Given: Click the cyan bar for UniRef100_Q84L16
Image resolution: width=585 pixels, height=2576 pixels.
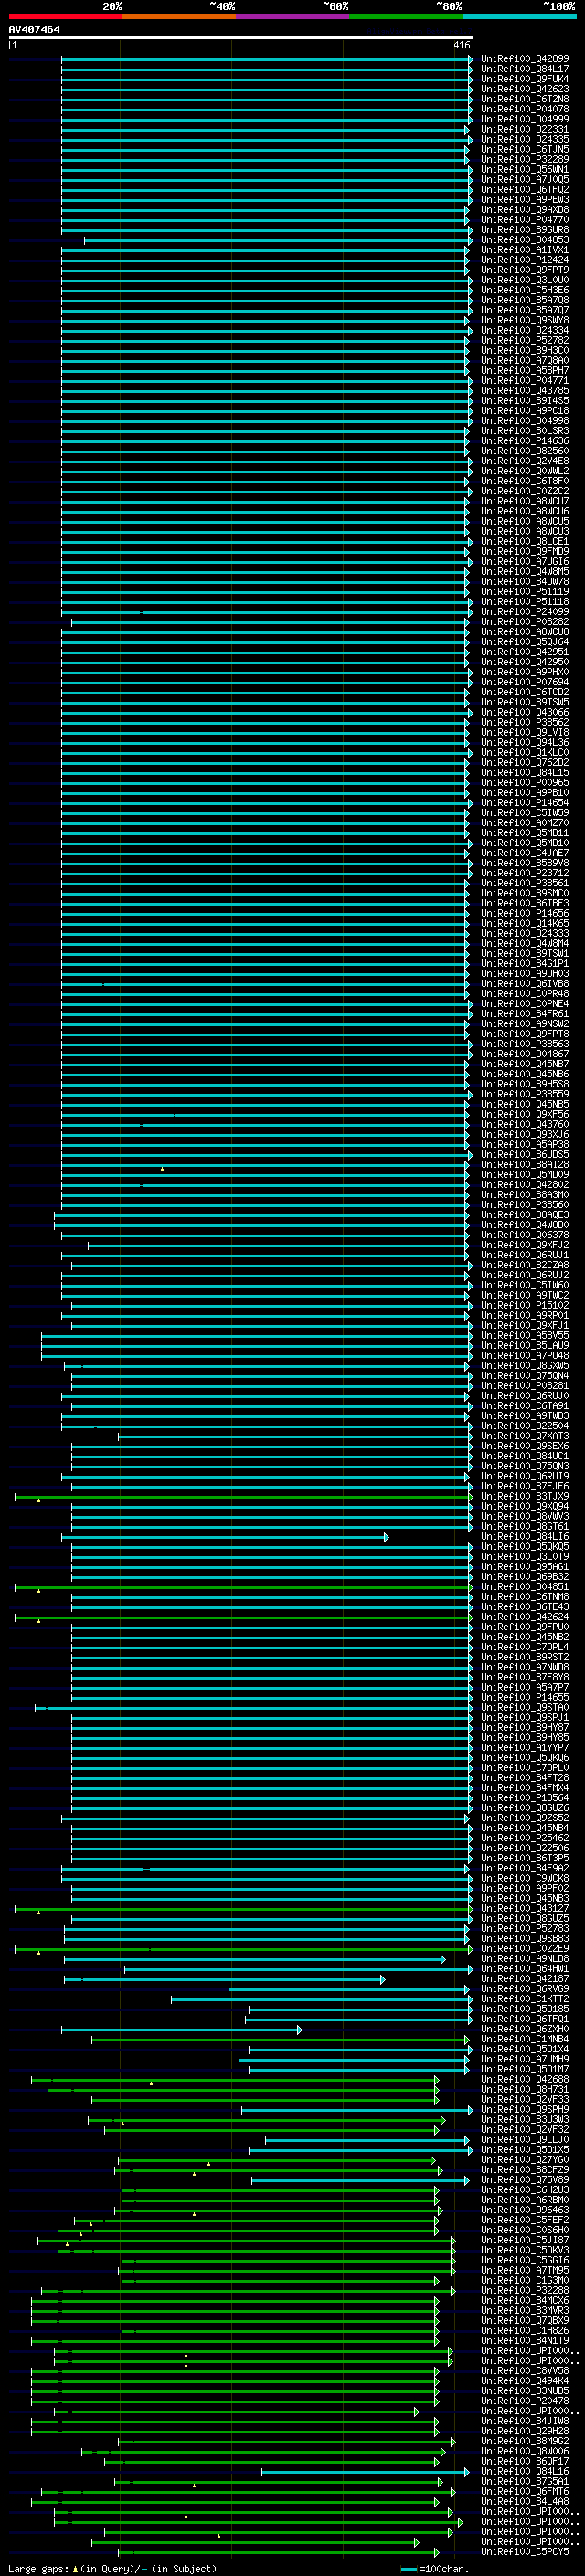Looking at the screenshot, I should (366, 2473).
